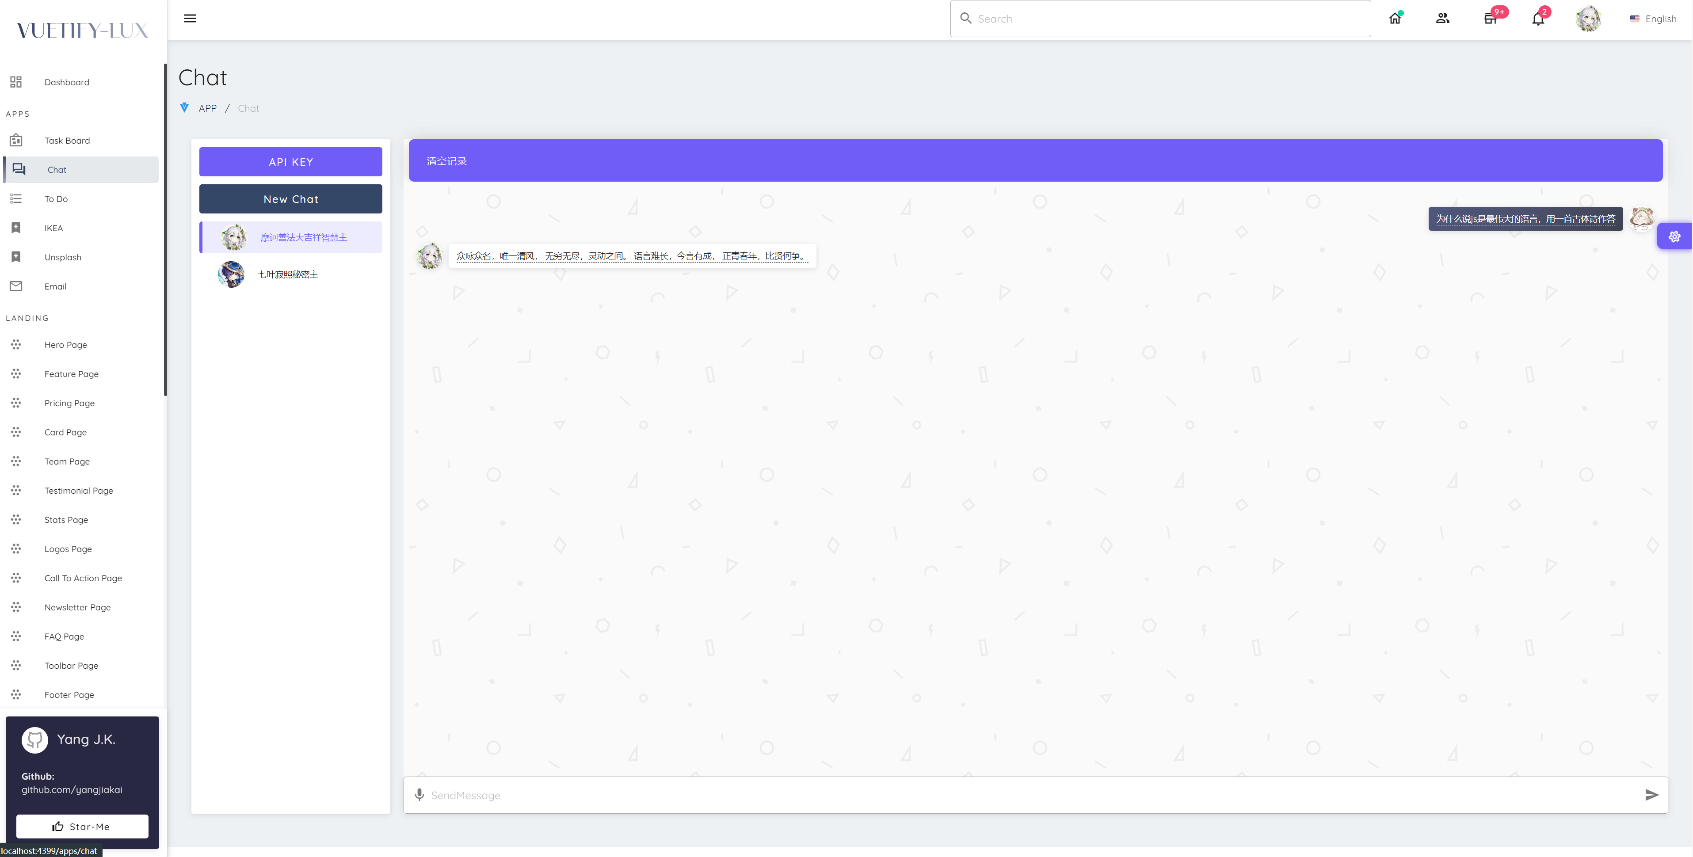The height and width of the screenshot is (857, 1693).
Task: Click the SendMessage input field
Action: [x=1025, y=795]
